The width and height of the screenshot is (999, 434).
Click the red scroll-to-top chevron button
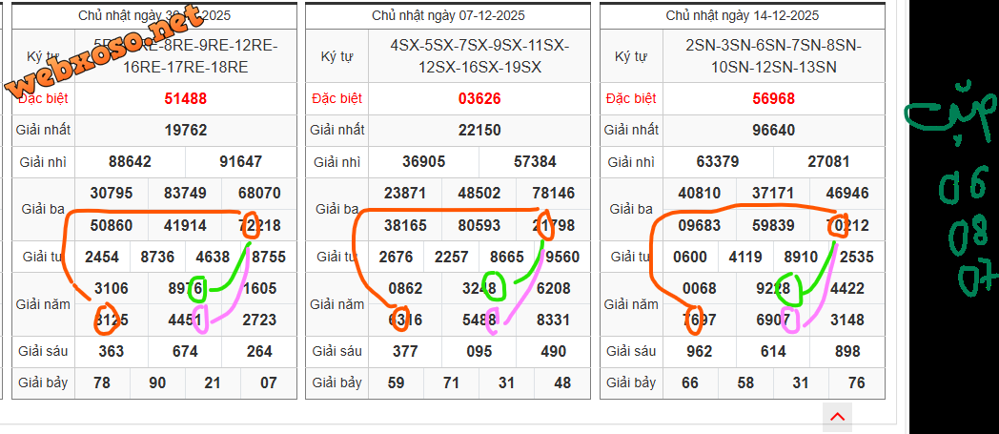[837, 417]
